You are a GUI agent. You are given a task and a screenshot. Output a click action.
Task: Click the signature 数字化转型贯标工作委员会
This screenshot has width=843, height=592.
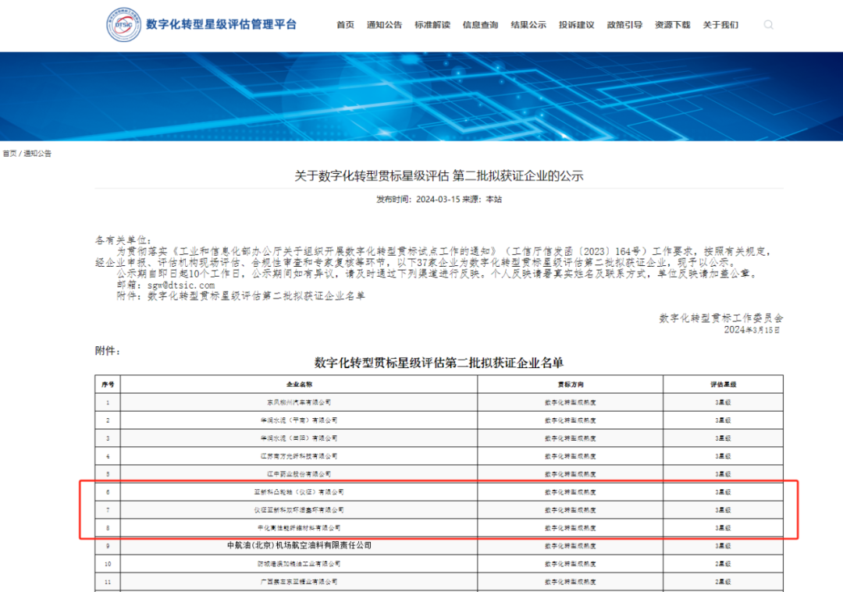tap(721, 318)
